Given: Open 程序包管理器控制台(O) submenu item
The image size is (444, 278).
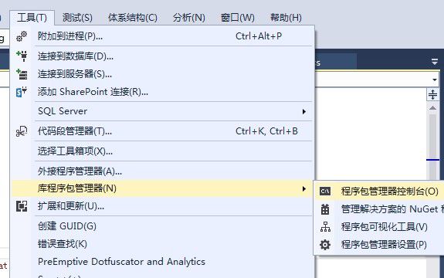Looking at the screenshot, I should [x=379, y=192].
